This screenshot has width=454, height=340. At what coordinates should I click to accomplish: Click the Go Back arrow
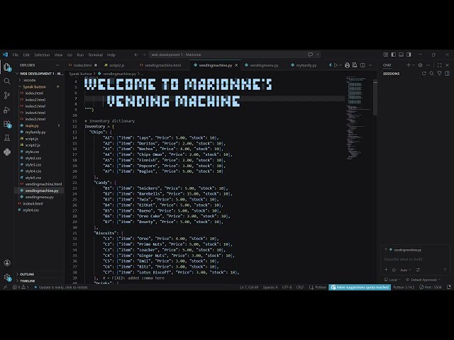coord(136,55)
